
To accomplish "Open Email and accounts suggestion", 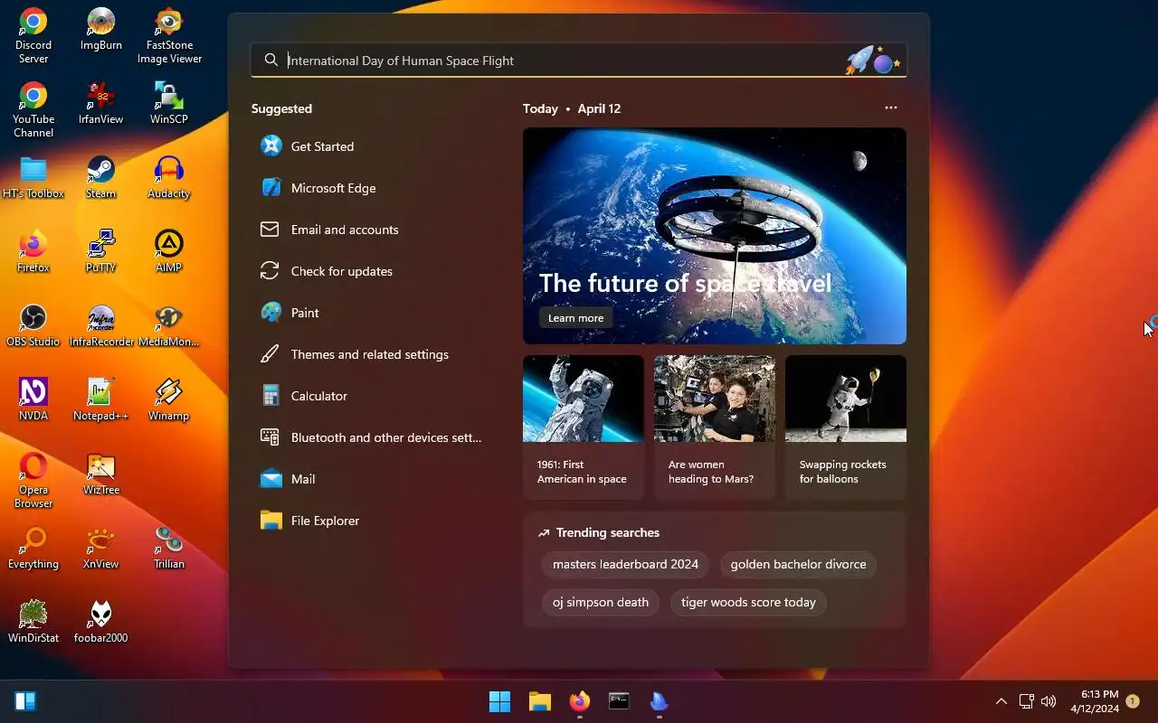I will tap(375, 230).
